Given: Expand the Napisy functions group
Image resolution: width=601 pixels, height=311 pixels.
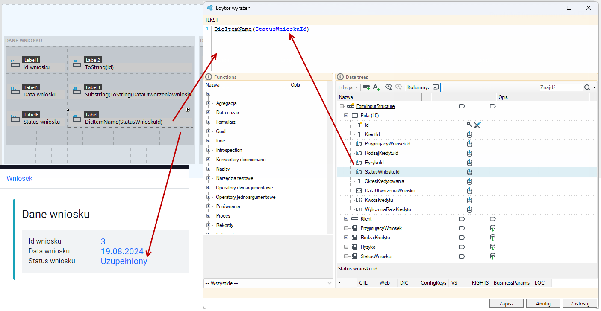Looking at the screenshot, I should [209, 169].
